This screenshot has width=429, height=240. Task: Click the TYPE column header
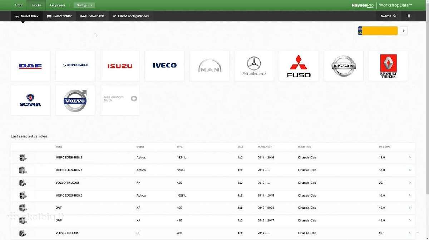179,147
